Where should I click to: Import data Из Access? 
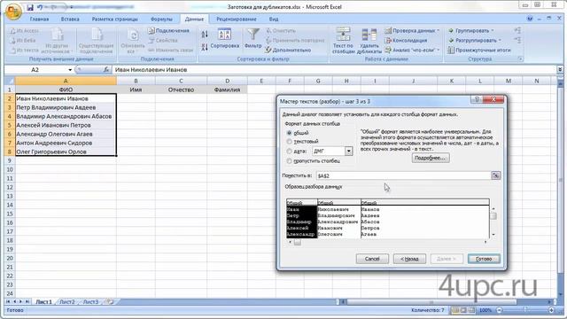tap(25, 31)
